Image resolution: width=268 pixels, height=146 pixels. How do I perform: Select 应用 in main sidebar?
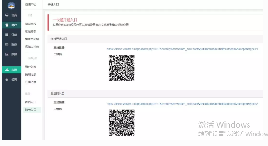point(12,70)
